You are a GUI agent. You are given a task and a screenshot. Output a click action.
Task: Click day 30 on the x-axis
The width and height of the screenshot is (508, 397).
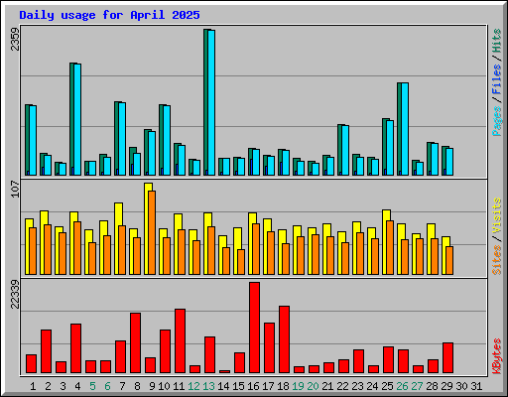pos(461,386)
